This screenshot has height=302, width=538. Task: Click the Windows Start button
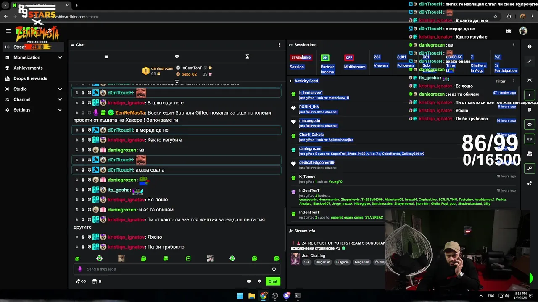point(240,296)
